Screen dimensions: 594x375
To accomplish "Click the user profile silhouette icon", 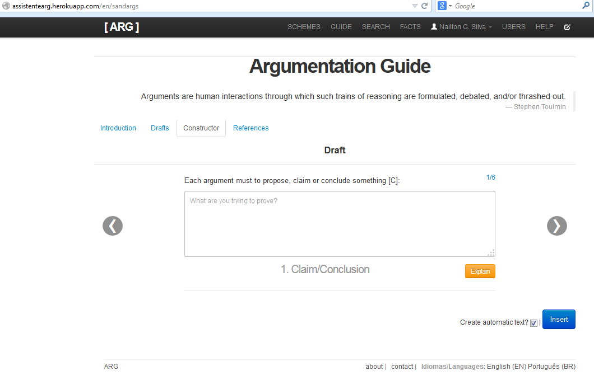I will pyautogui.click(x=434, y=26).
